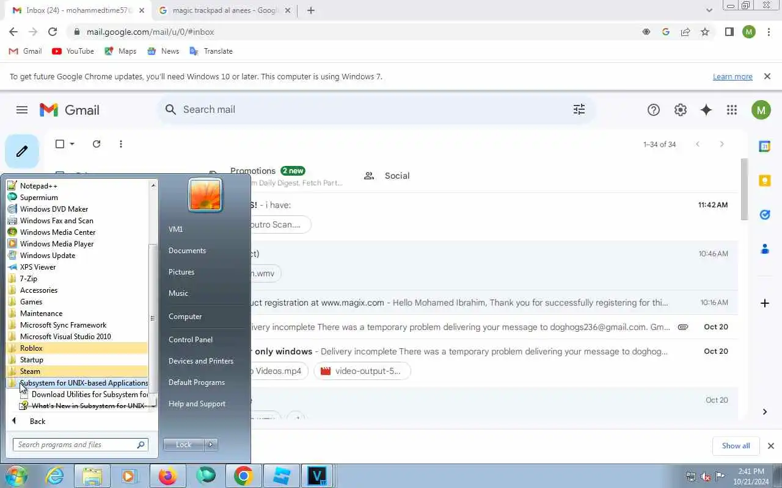Open Help and Support
The width and height of the screenshot is (782, 488).
tap(197, 404)
